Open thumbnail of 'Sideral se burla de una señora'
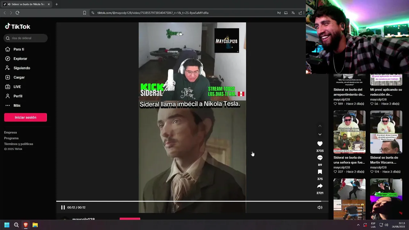 pyautogui.click(x=350, y=132)
